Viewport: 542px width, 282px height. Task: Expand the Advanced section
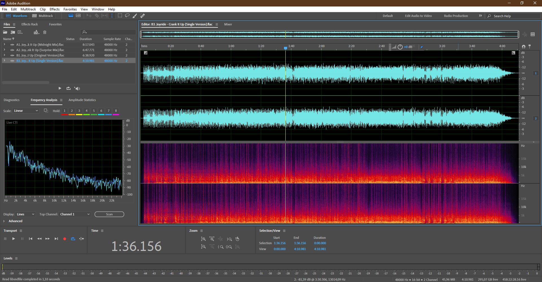[4, 221]
